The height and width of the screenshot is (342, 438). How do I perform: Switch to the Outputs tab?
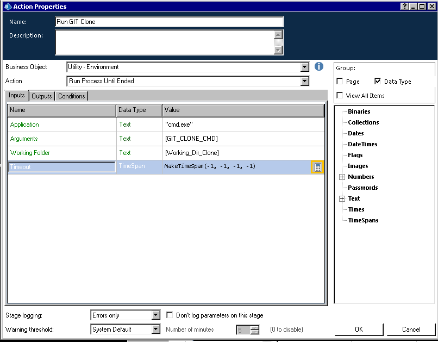42,96
